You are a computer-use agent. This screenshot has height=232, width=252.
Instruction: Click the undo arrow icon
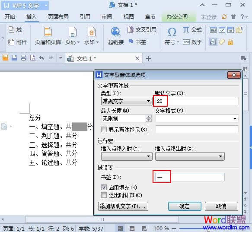pos(41,58)
